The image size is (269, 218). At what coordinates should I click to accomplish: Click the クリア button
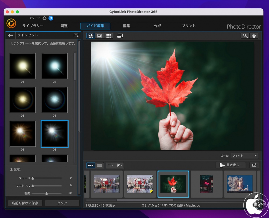click(x=62, y=203)
